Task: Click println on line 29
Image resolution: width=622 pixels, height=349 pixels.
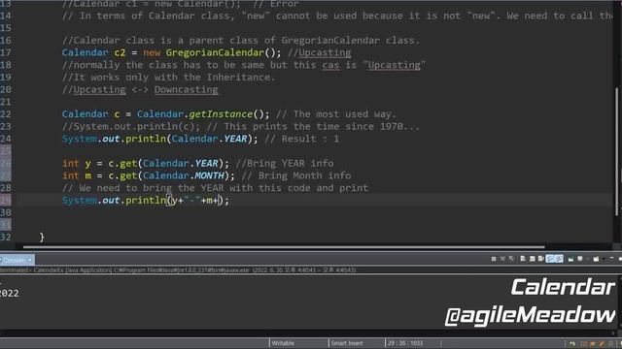Action: (x=145, y=201)
